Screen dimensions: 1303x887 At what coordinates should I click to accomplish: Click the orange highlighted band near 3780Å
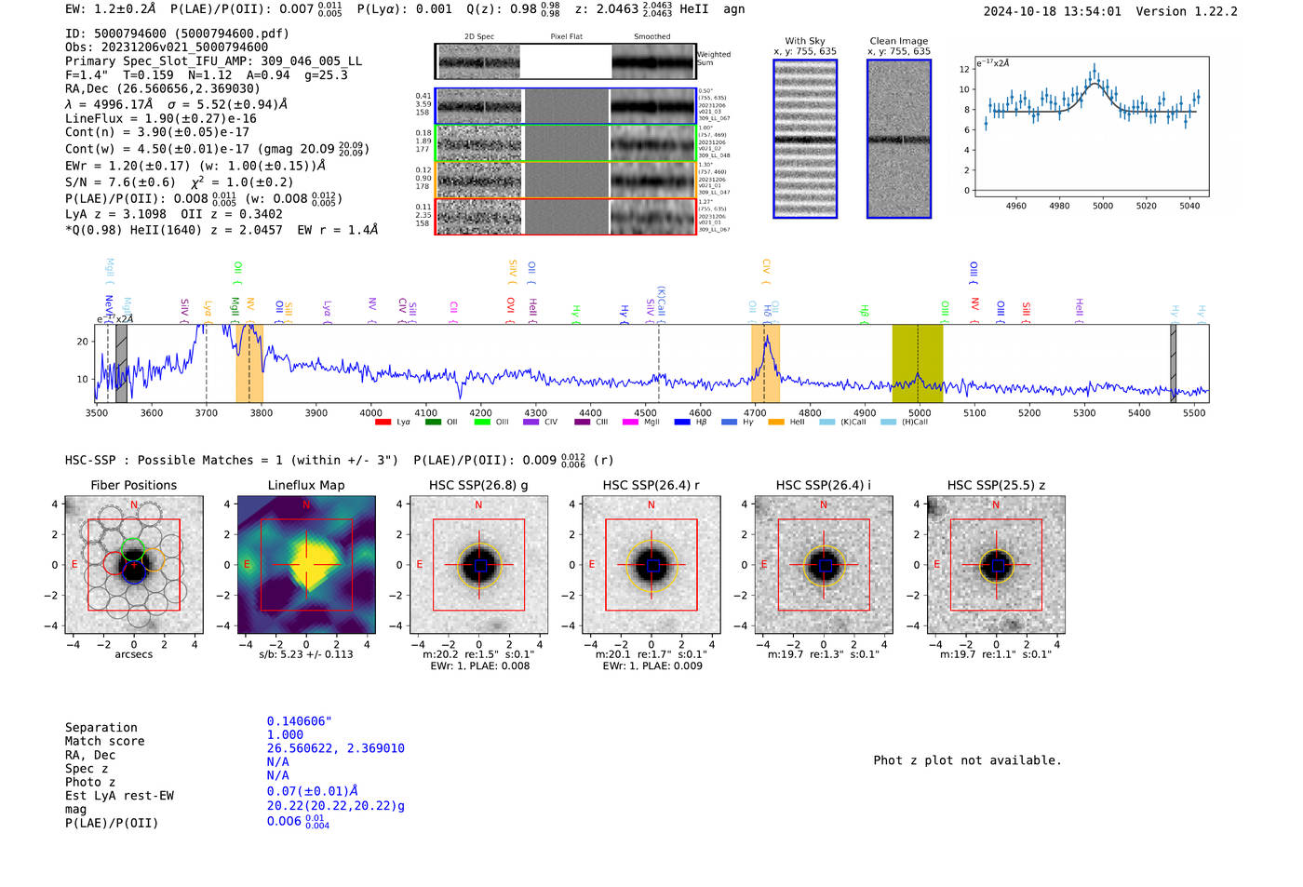point(249,364)
